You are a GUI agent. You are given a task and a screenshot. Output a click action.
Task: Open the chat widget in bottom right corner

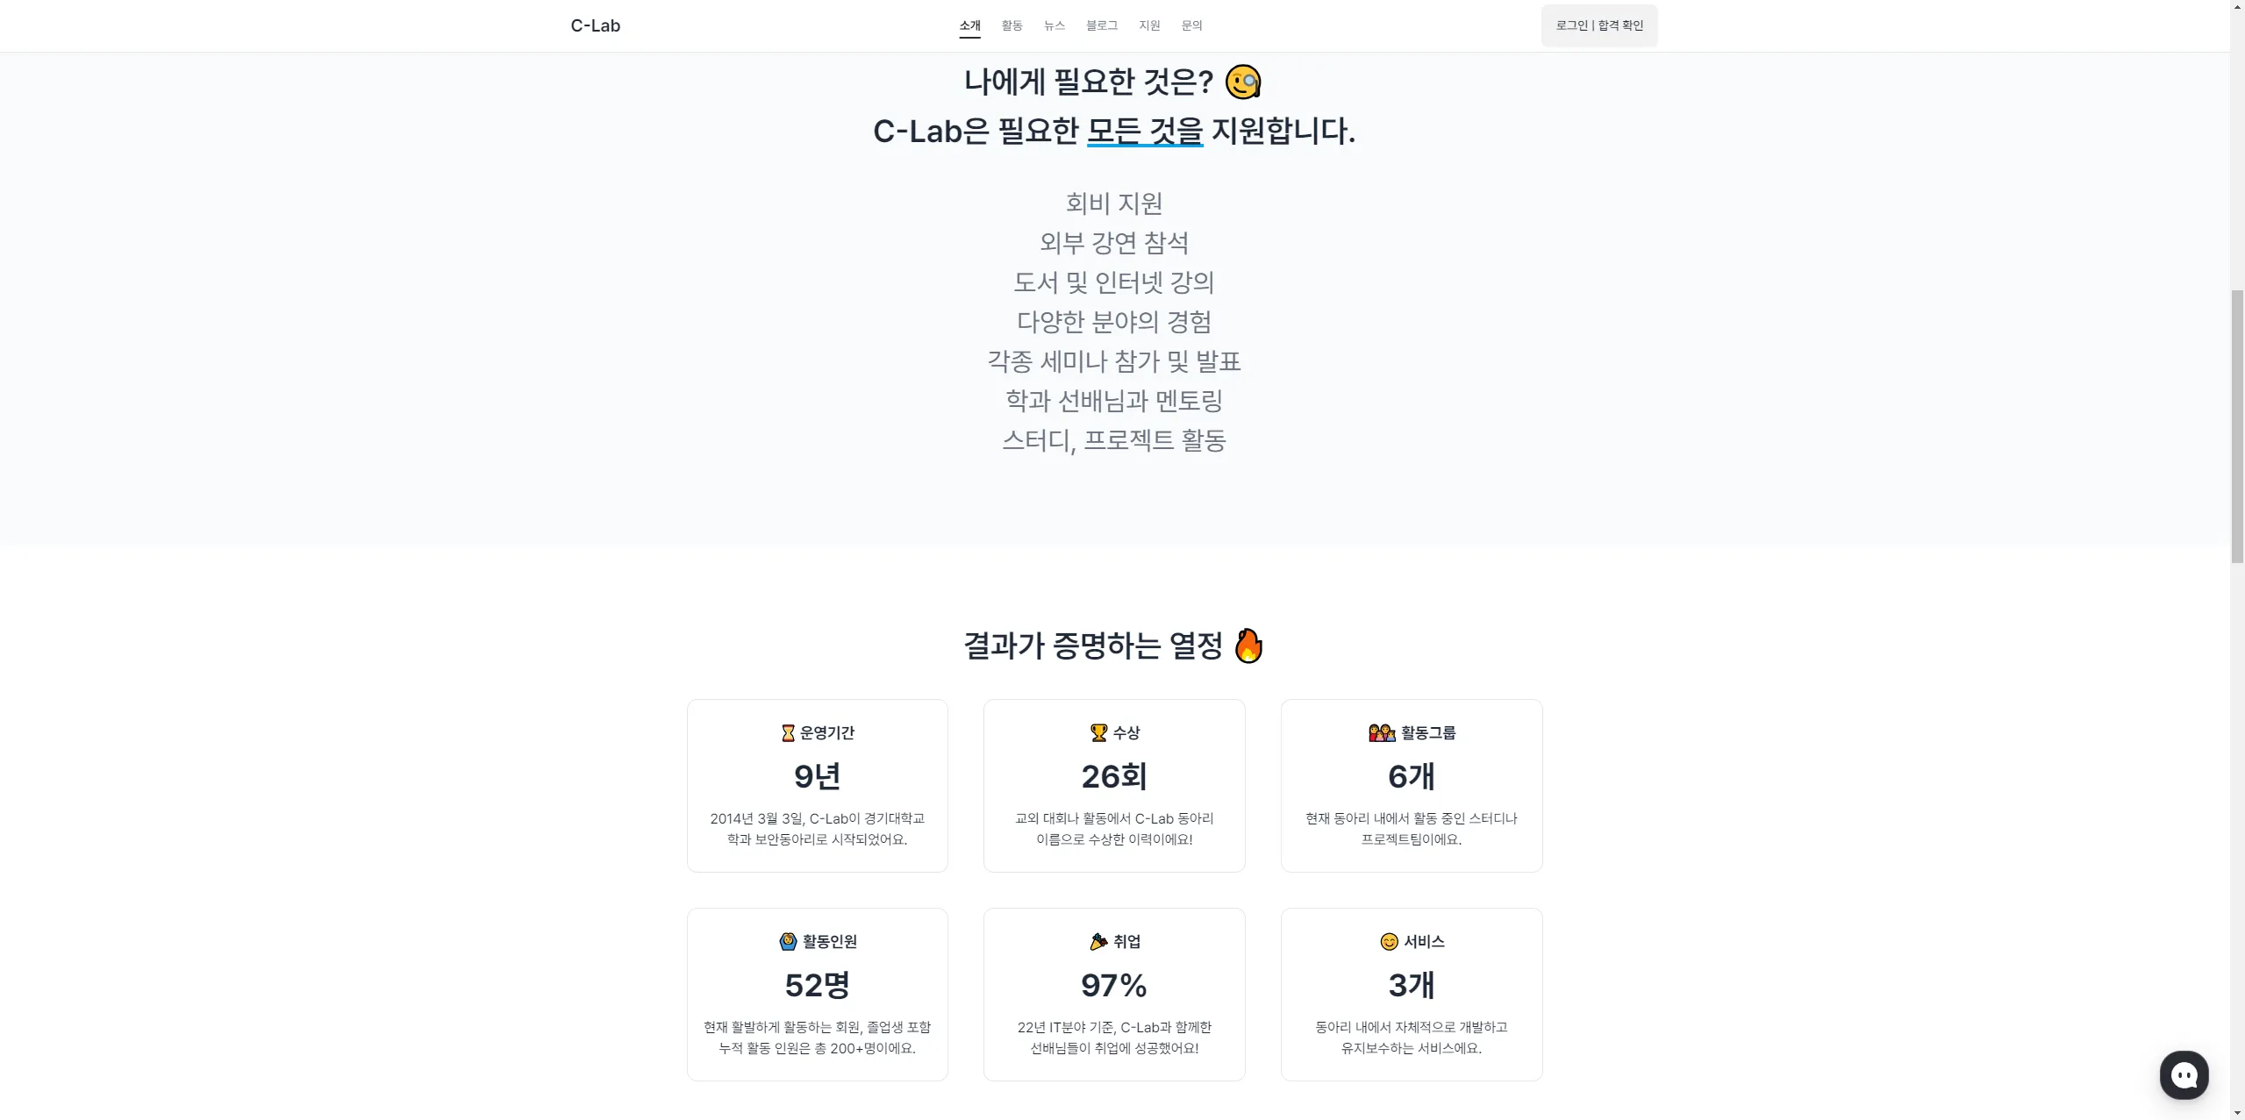[x=2184, y=1074]
